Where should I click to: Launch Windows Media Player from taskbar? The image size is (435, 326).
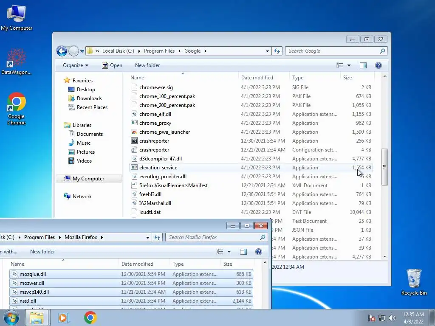[63, 318]
